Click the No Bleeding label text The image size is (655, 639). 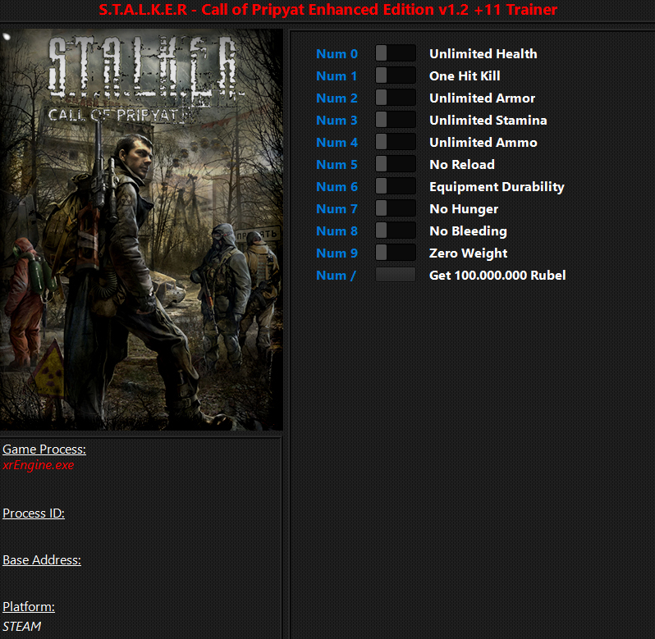(x=468, y=231)
